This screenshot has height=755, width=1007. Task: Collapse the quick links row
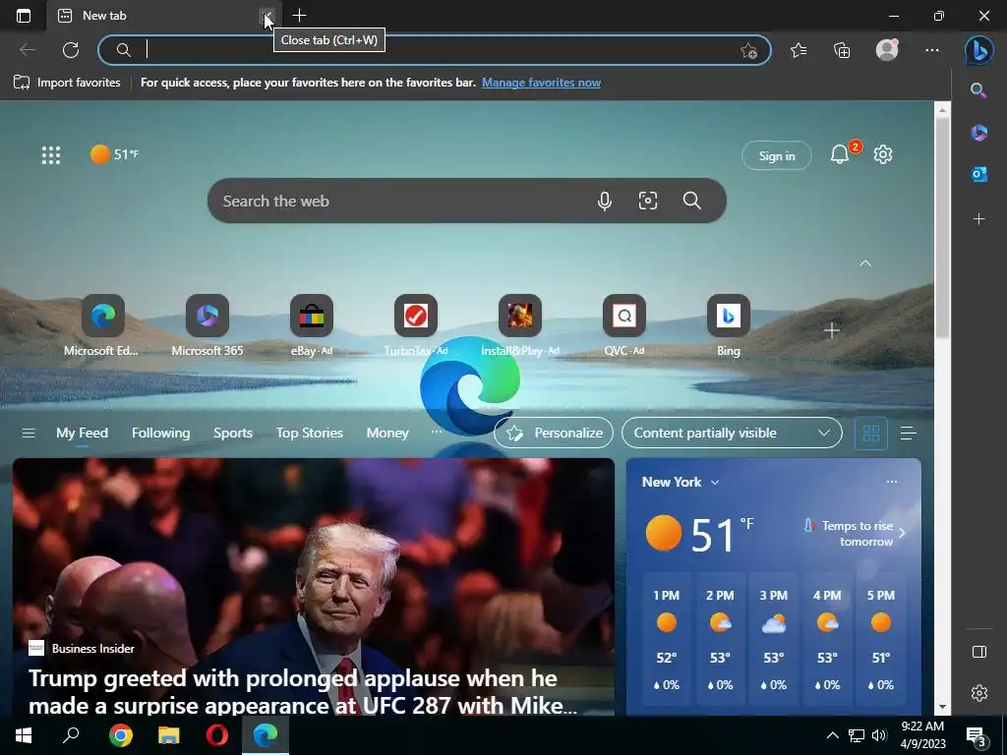pyautogui.click(x=865, y=263)
